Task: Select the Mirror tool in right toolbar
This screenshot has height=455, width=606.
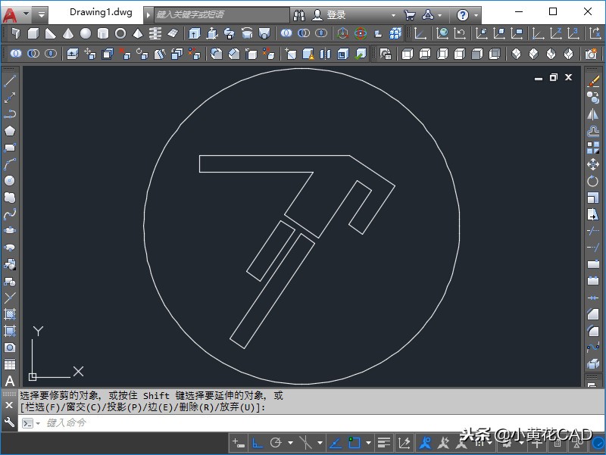Action: click(x=593, y=114)
